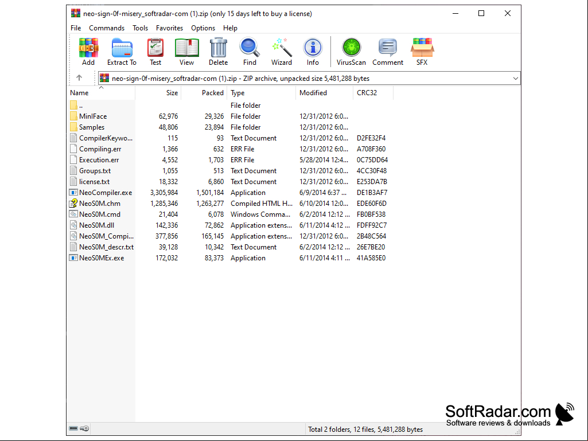Click the parent folder '..' icon
This screenshot has width=588, height=441.
click(x=73, y=106)
